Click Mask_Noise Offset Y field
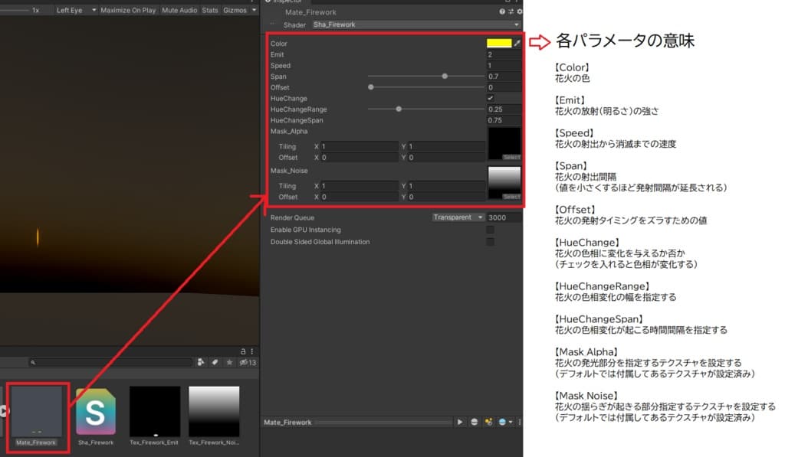Screen dimensions: 785x457 [447, 197]
